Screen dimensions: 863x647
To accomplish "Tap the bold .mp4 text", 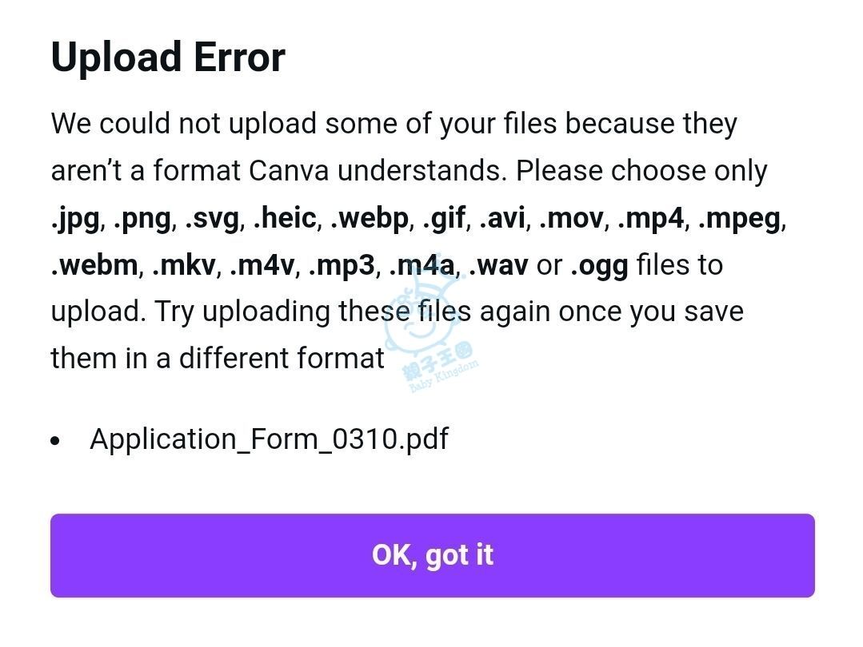I will [x=651, y=219].
